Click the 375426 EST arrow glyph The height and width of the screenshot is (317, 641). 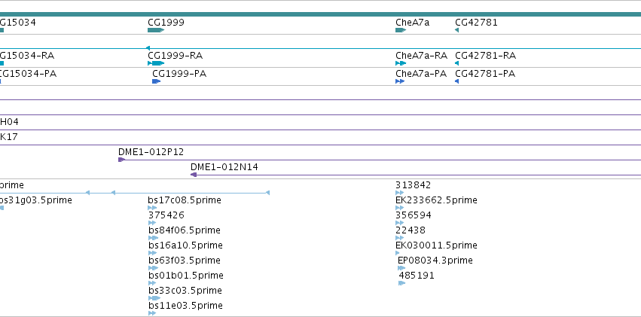[151, 223]
